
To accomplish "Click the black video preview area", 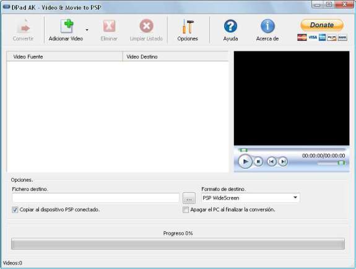I will [292, 98].
